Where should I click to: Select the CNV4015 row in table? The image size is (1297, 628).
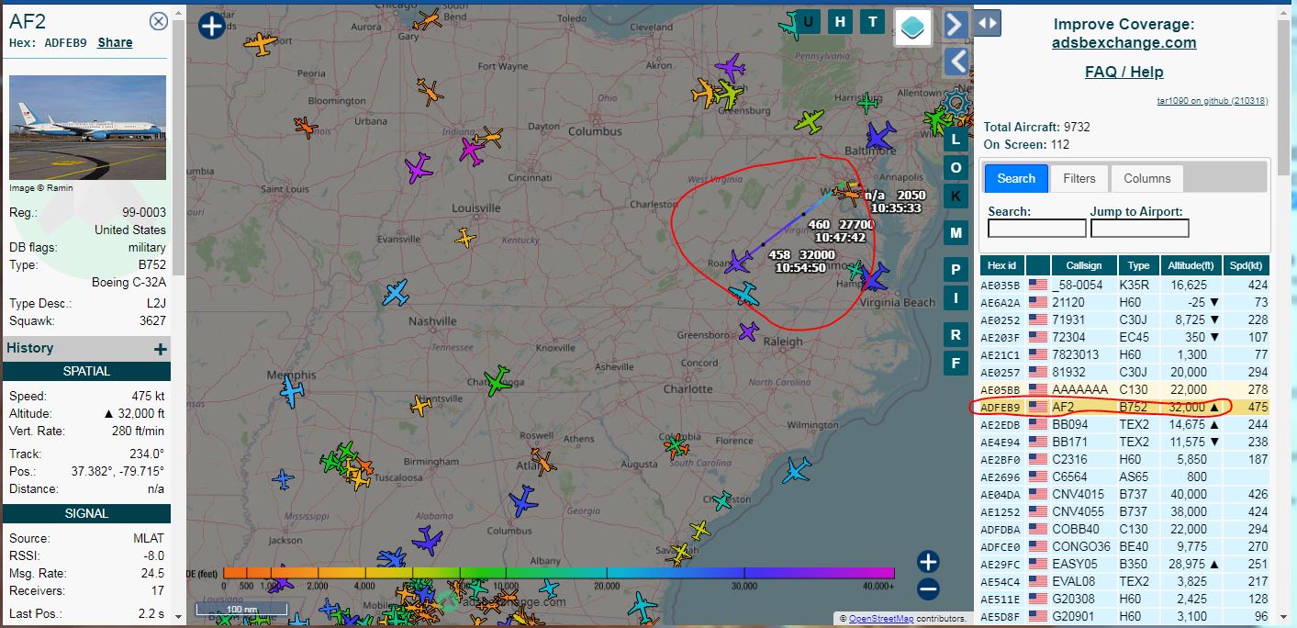coord(1125,494)
